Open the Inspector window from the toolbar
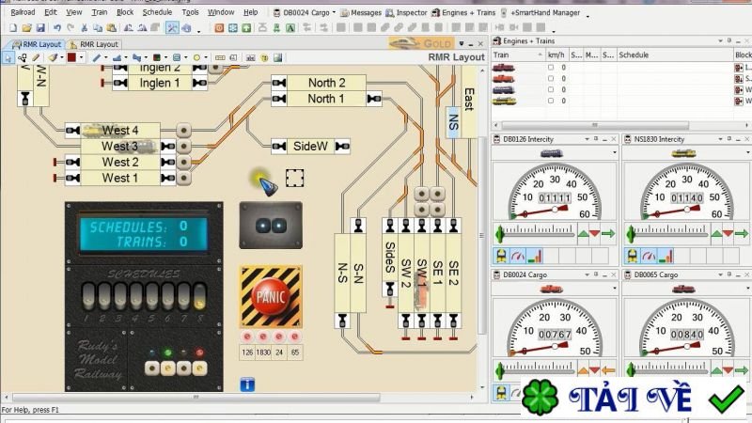This screenshot has height=423, width=752. click(x=406, y=13)
